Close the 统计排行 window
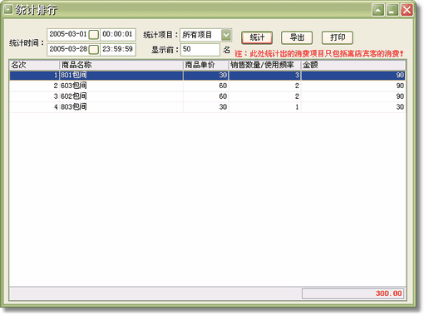The image size is (424, 315). [x=407, y=10]
